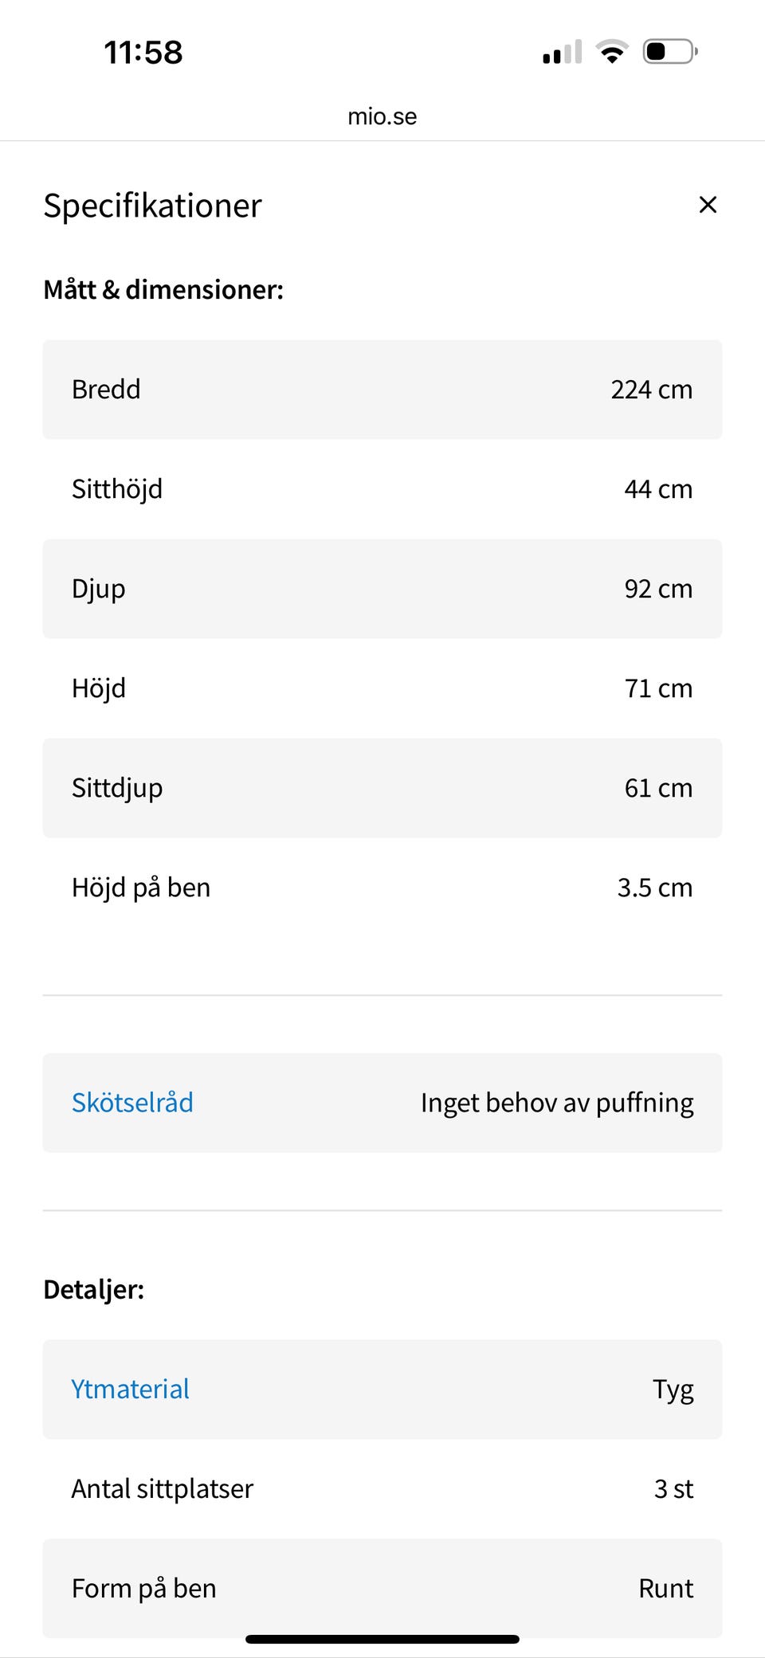
Task: Select the Sittdjup 61 cm row
Action: click(x=382, y=788)
